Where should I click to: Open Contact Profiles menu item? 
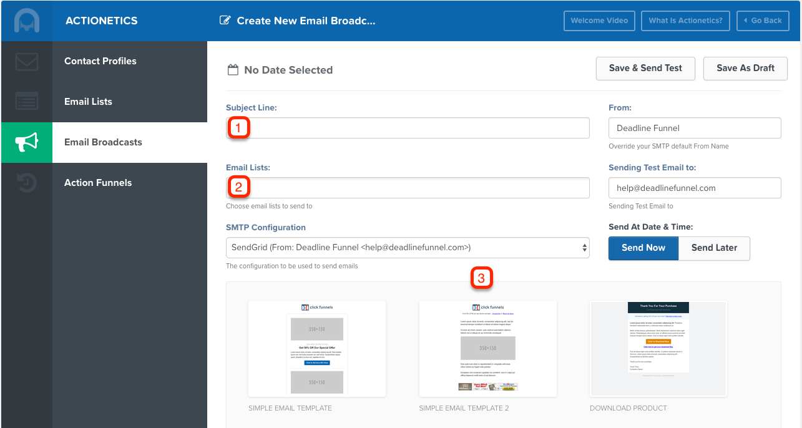click(x=100, y=61)
